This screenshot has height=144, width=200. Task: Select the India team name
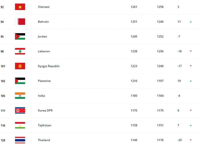[41, 96]
